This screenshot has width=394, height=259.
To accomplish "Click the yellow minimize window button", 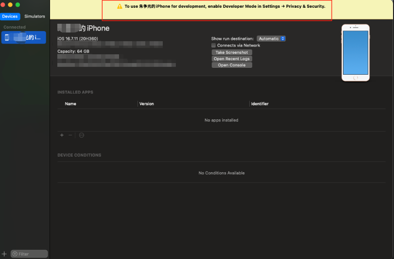I will coord(11,4).
